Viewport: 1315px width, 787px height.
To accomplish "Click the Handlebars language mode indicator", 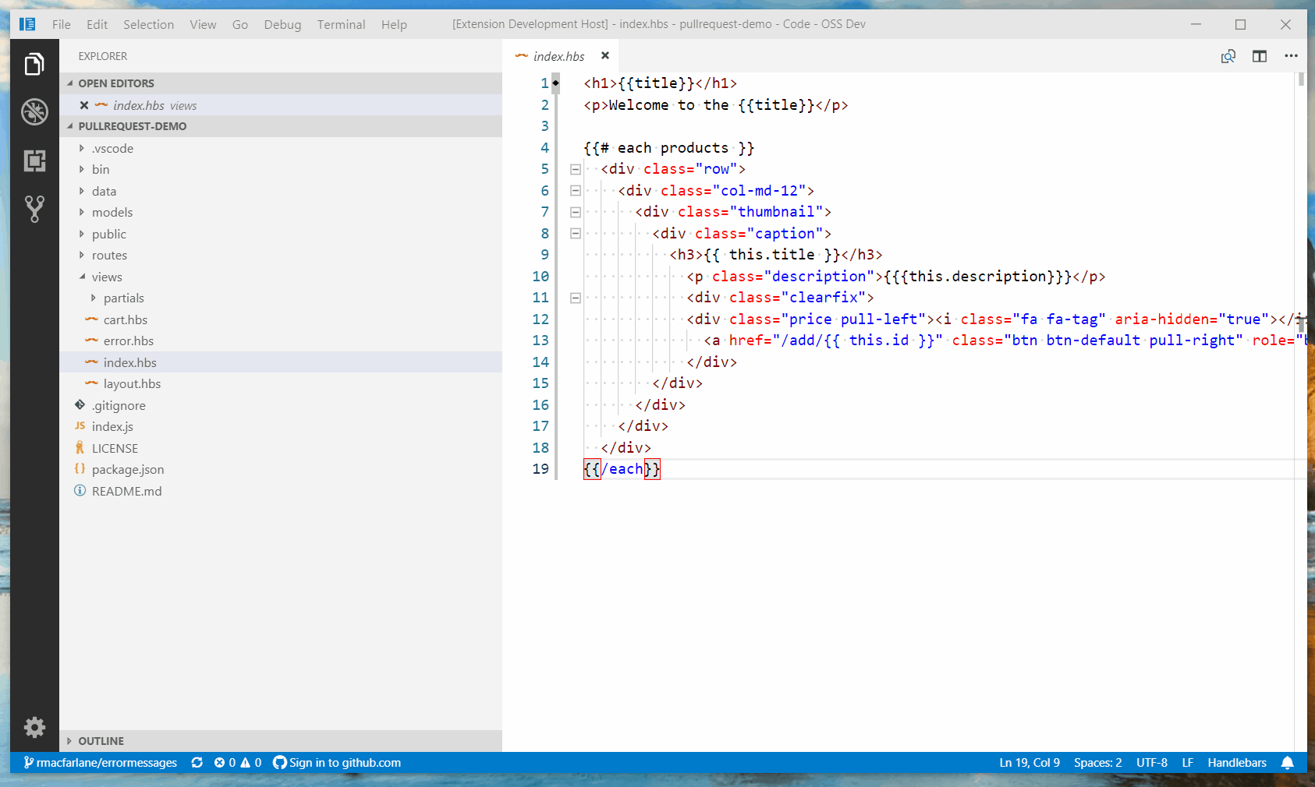I will (1236, 763).
